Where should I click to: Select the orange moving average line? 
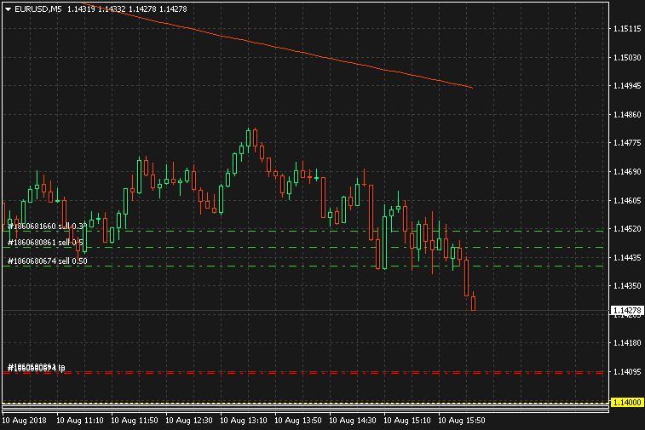pyautogui.click(x=298, y=53)
